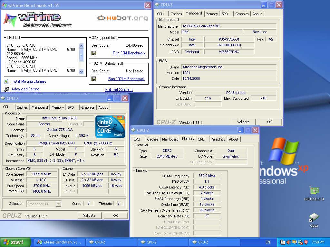
Task: Click the Submit Scores link
Action: [x=119, y=89]
